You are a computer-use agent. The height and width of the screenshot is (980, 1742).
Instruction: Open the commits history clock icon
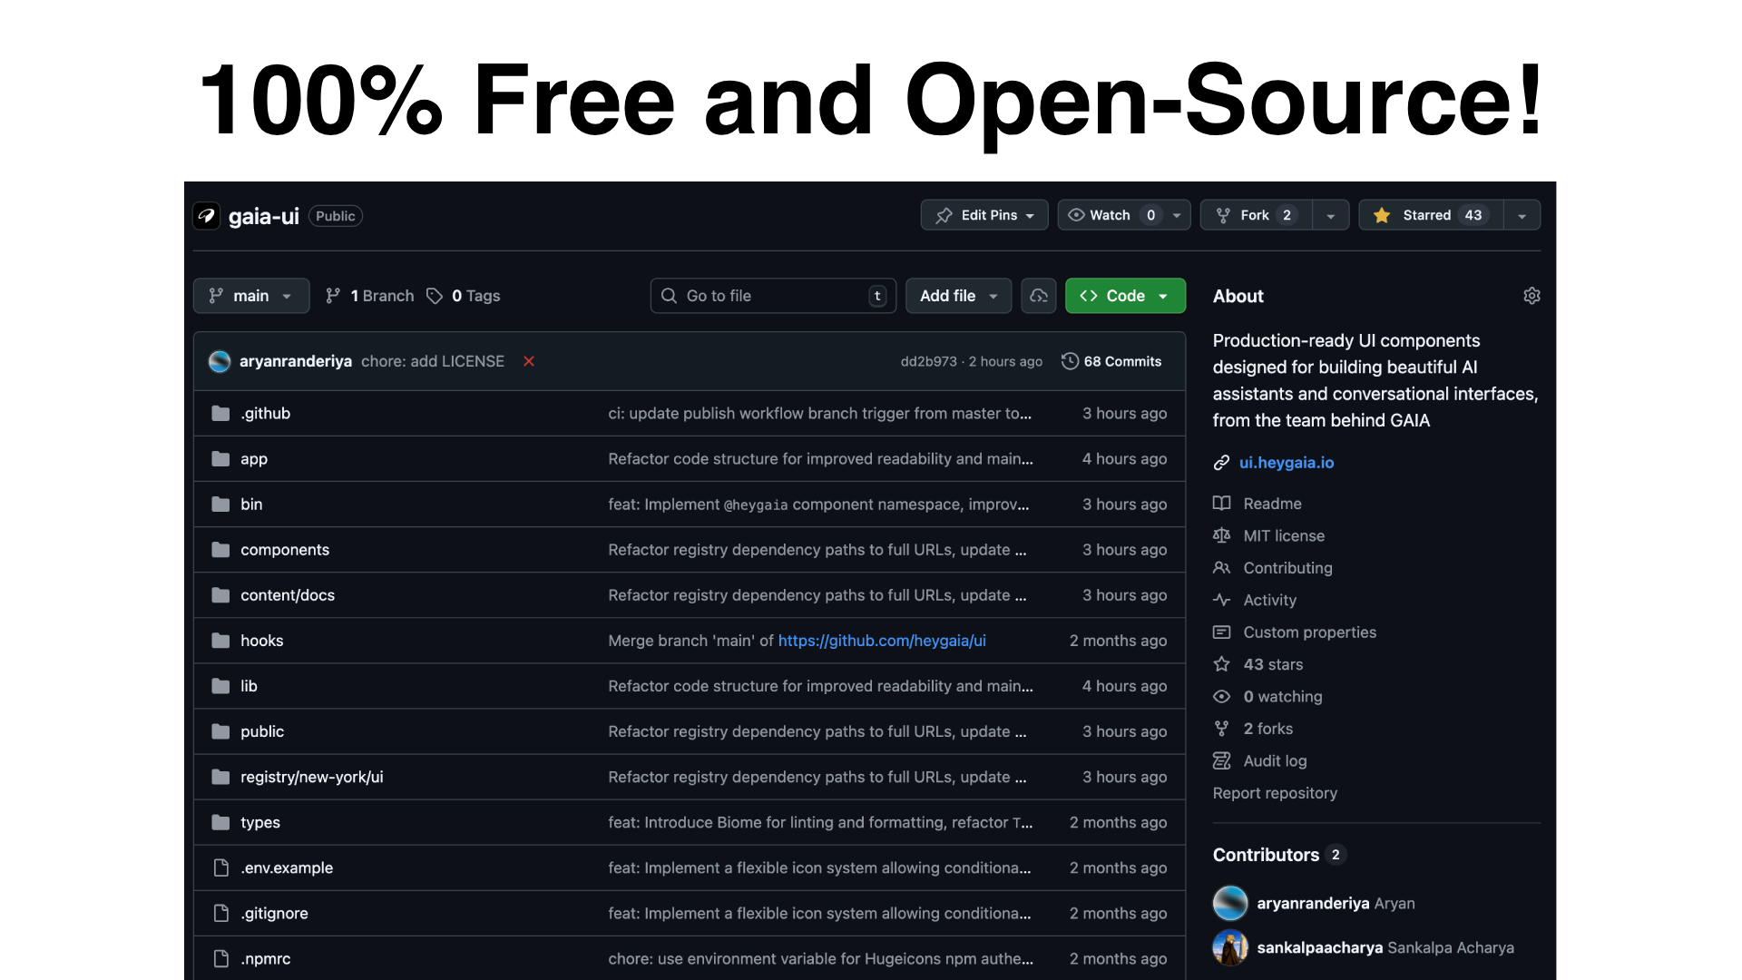[1070, 361]
